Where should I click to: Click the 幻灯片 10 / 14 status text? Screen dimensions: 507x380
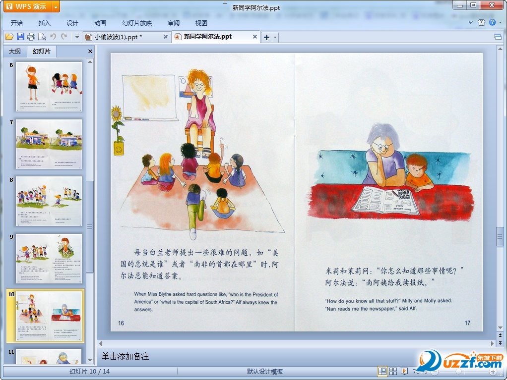coord(90,371)
